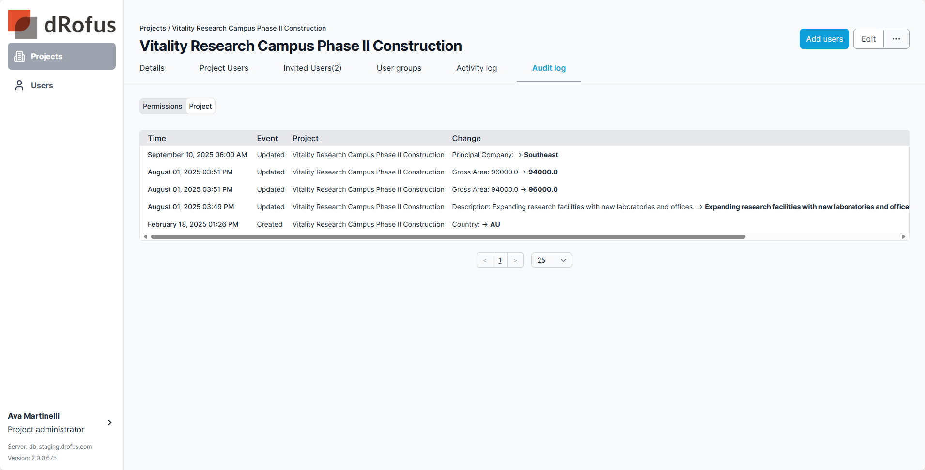This screenshot has height=470, width=925.
Task: Go to page 1 in pagination
Action: [x=500, y=260]
